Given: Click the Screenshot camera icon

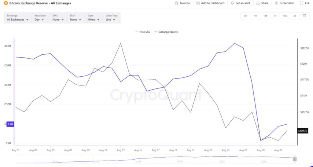Looking at the screenshot, I should 276,3.
